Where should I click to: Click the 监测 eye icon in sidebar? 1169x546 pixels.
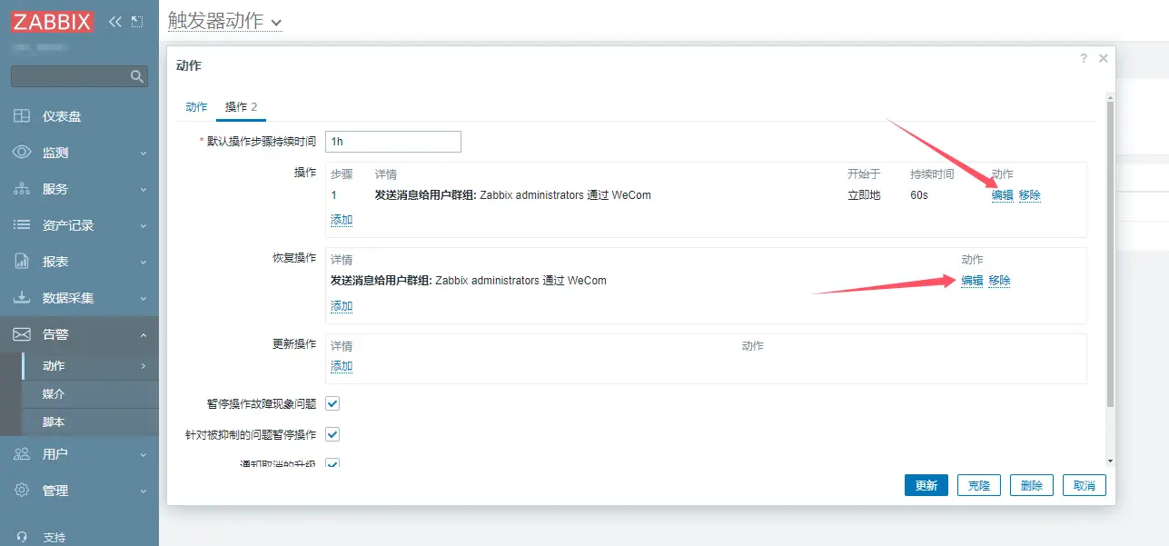tap(22, 153)
